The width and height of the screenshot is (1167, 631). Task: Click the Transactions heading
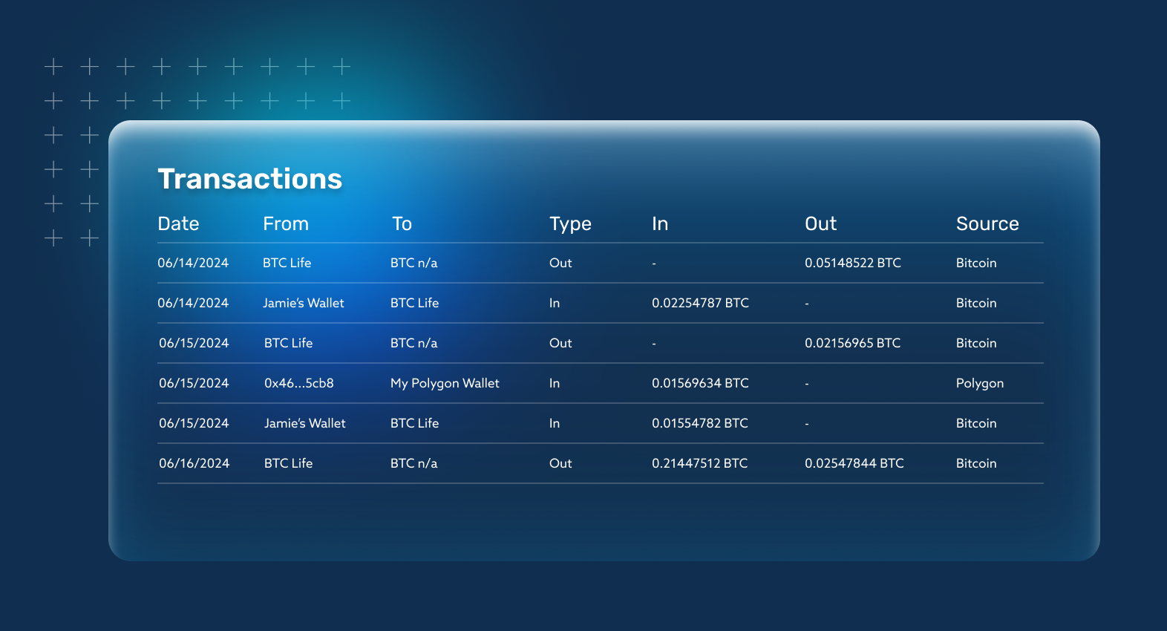click(249, 179)
